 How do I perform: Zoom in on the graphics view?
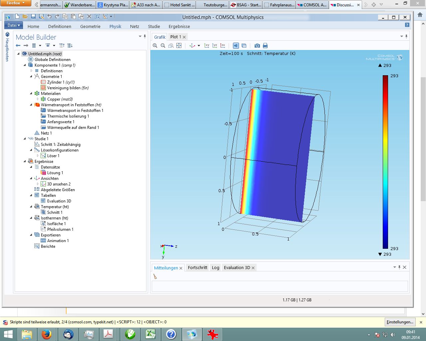click(155, 46)
